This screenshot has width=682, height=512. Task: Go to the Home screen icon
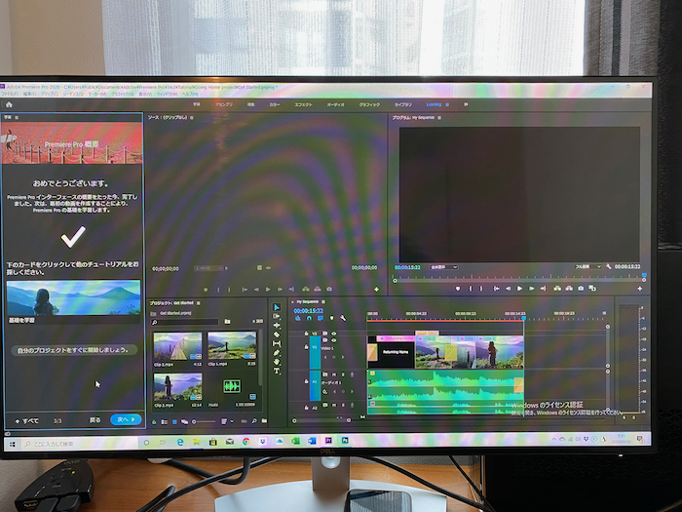pyautogui.click(x=9, y=104)
